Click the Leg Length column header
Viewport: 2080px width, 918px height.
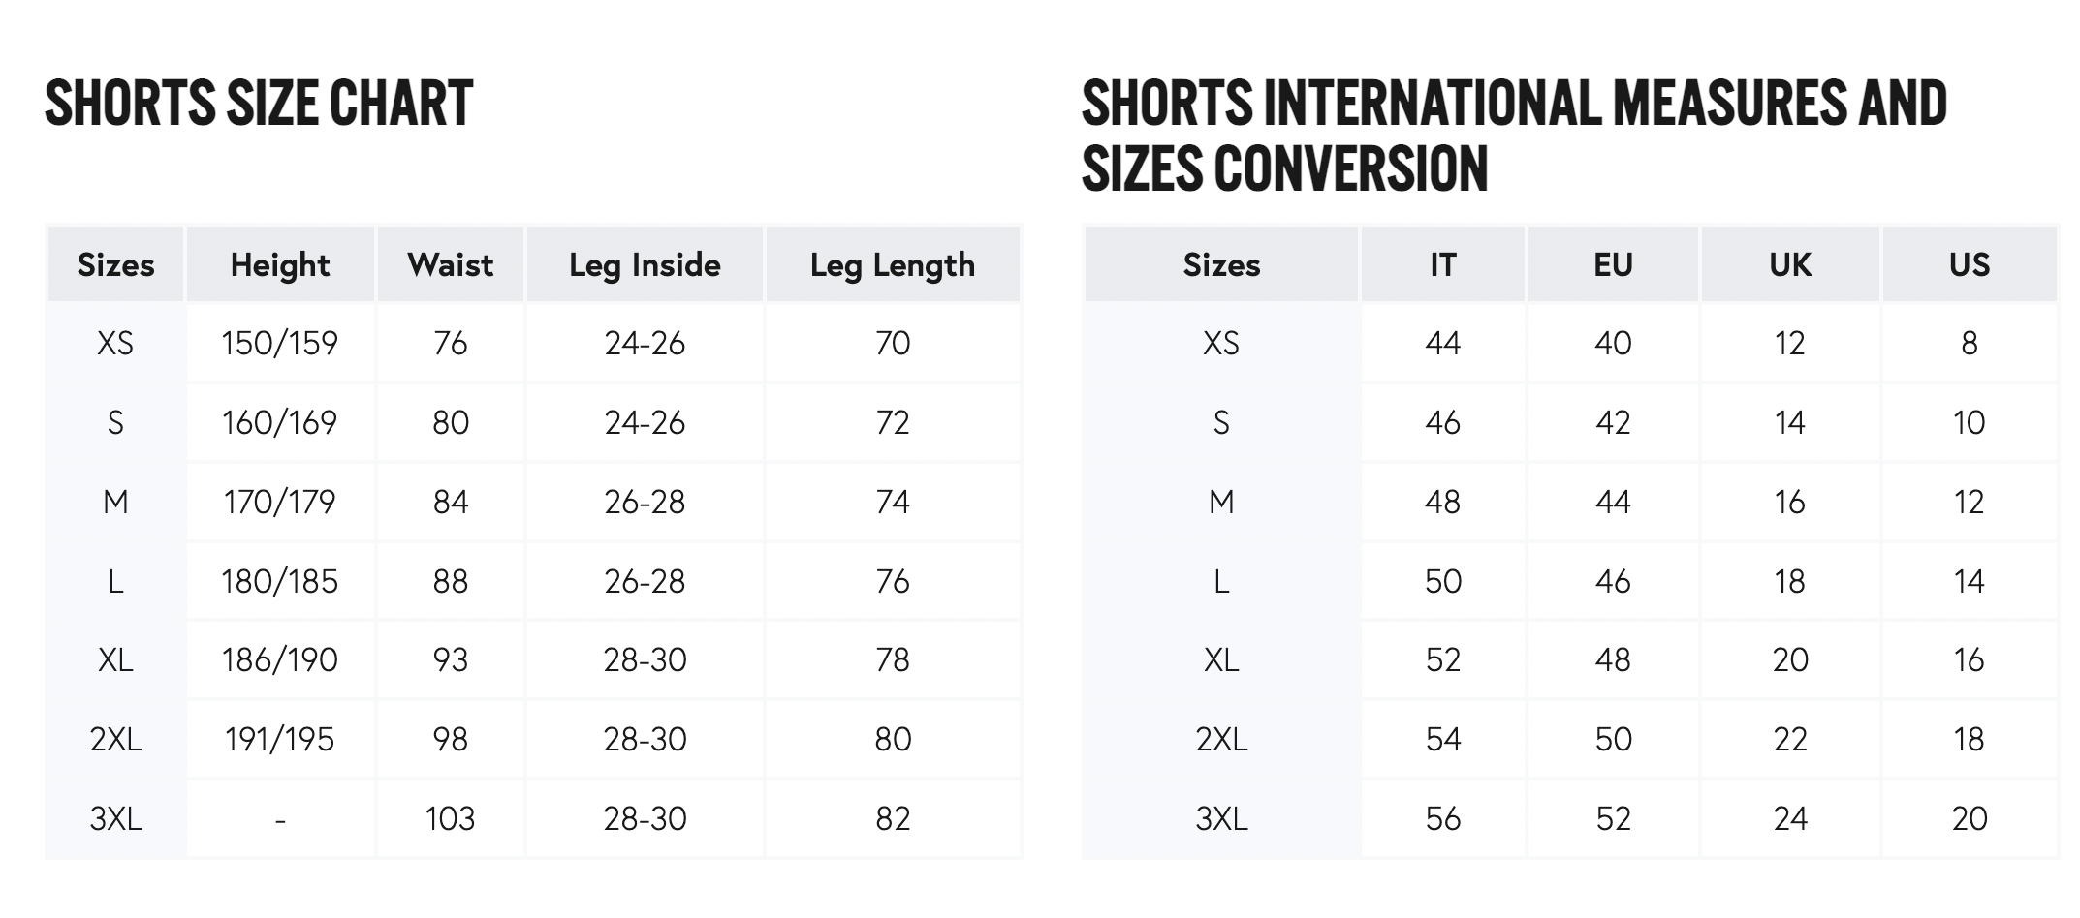coord(893,264)
